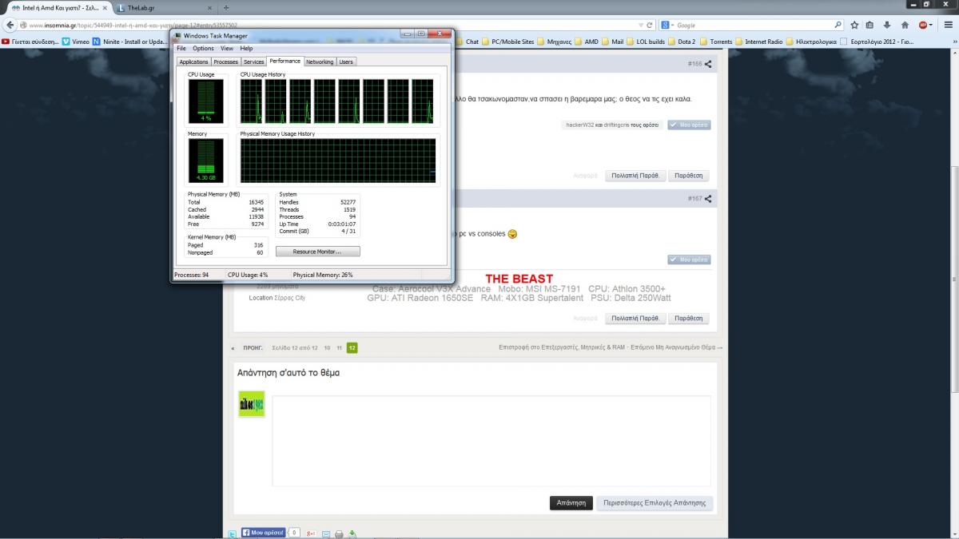Viewport: 959px width, 539px height.
Task: Toggle the like button on post #166
Action: (x=689, y=125)
